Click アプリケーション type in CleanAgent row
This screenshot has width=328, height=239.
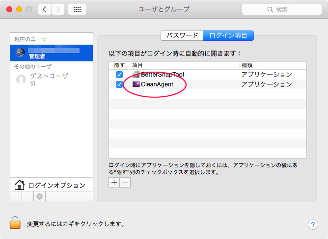[x=267, y=84]
